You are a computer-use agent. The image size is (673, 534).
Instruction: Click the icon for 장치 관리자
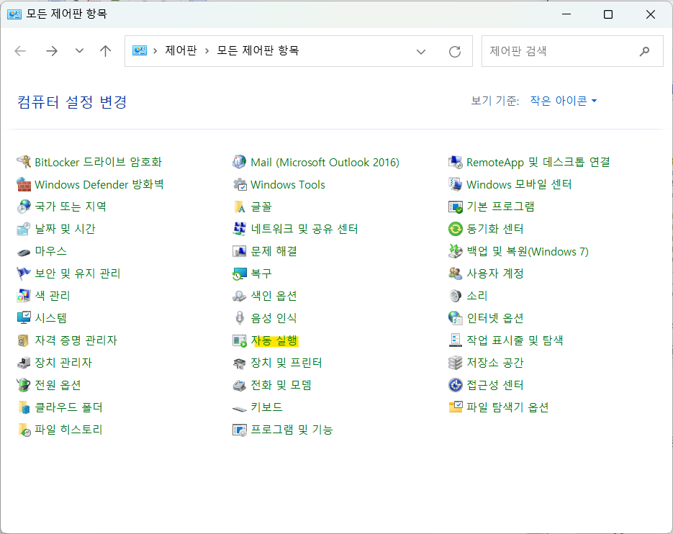24,363
